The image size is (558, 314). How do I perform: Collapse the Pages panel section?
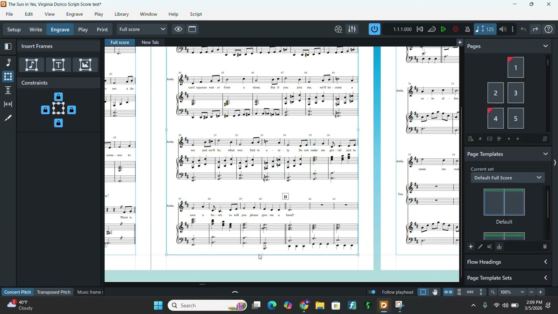coord(545,46)
